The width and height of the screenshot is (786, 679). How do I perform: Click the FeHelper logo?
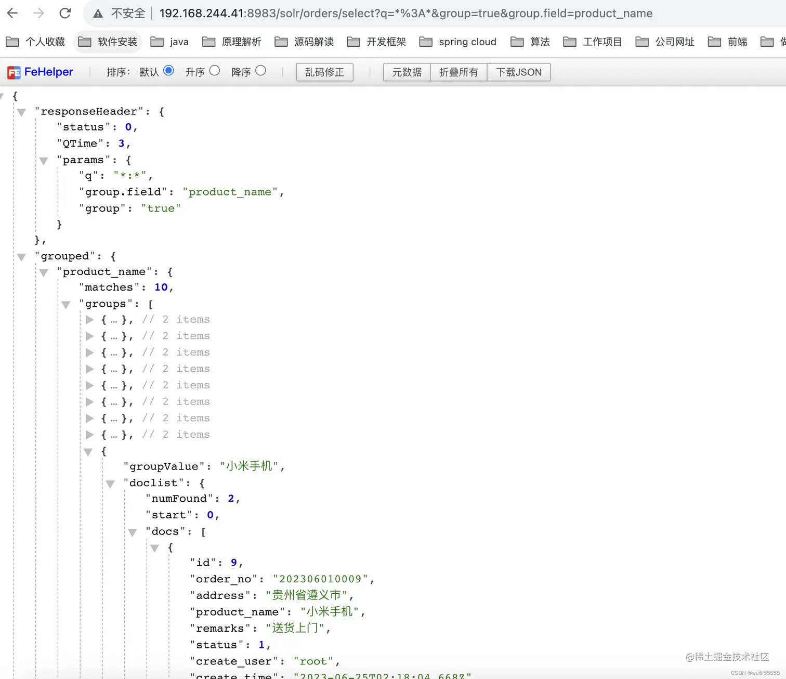[41, 72]
